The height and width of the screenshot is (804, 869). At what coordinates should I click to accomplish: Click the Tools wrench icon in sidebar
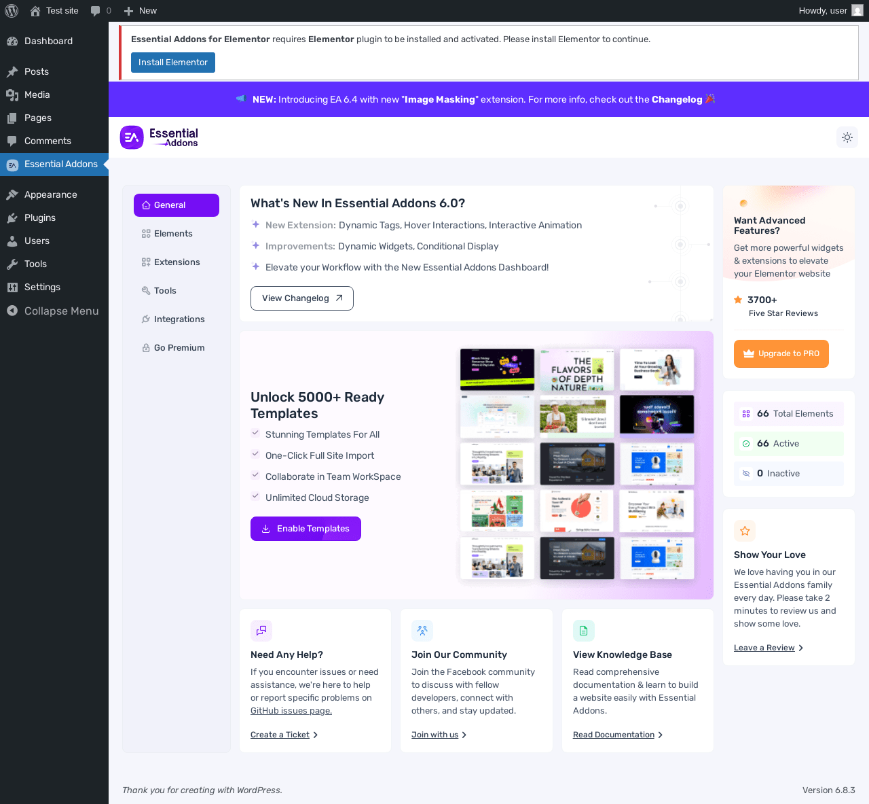point(12,264)
